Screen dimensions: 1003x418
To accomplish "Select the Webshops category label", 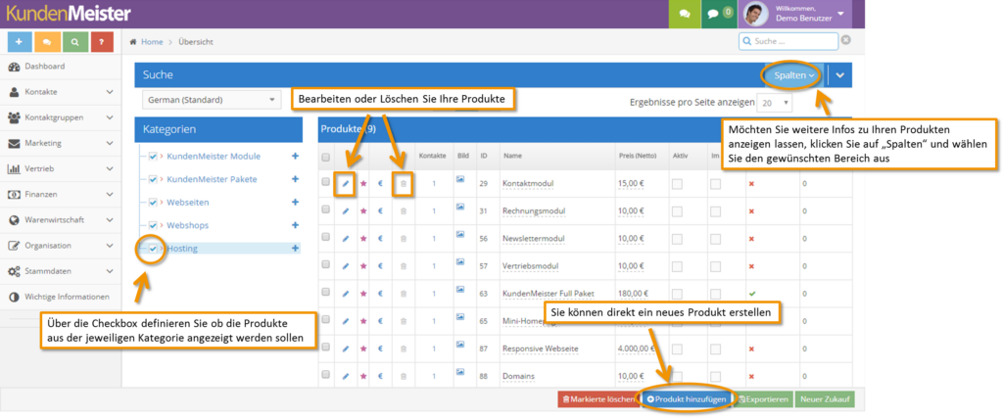I will 187,225.
